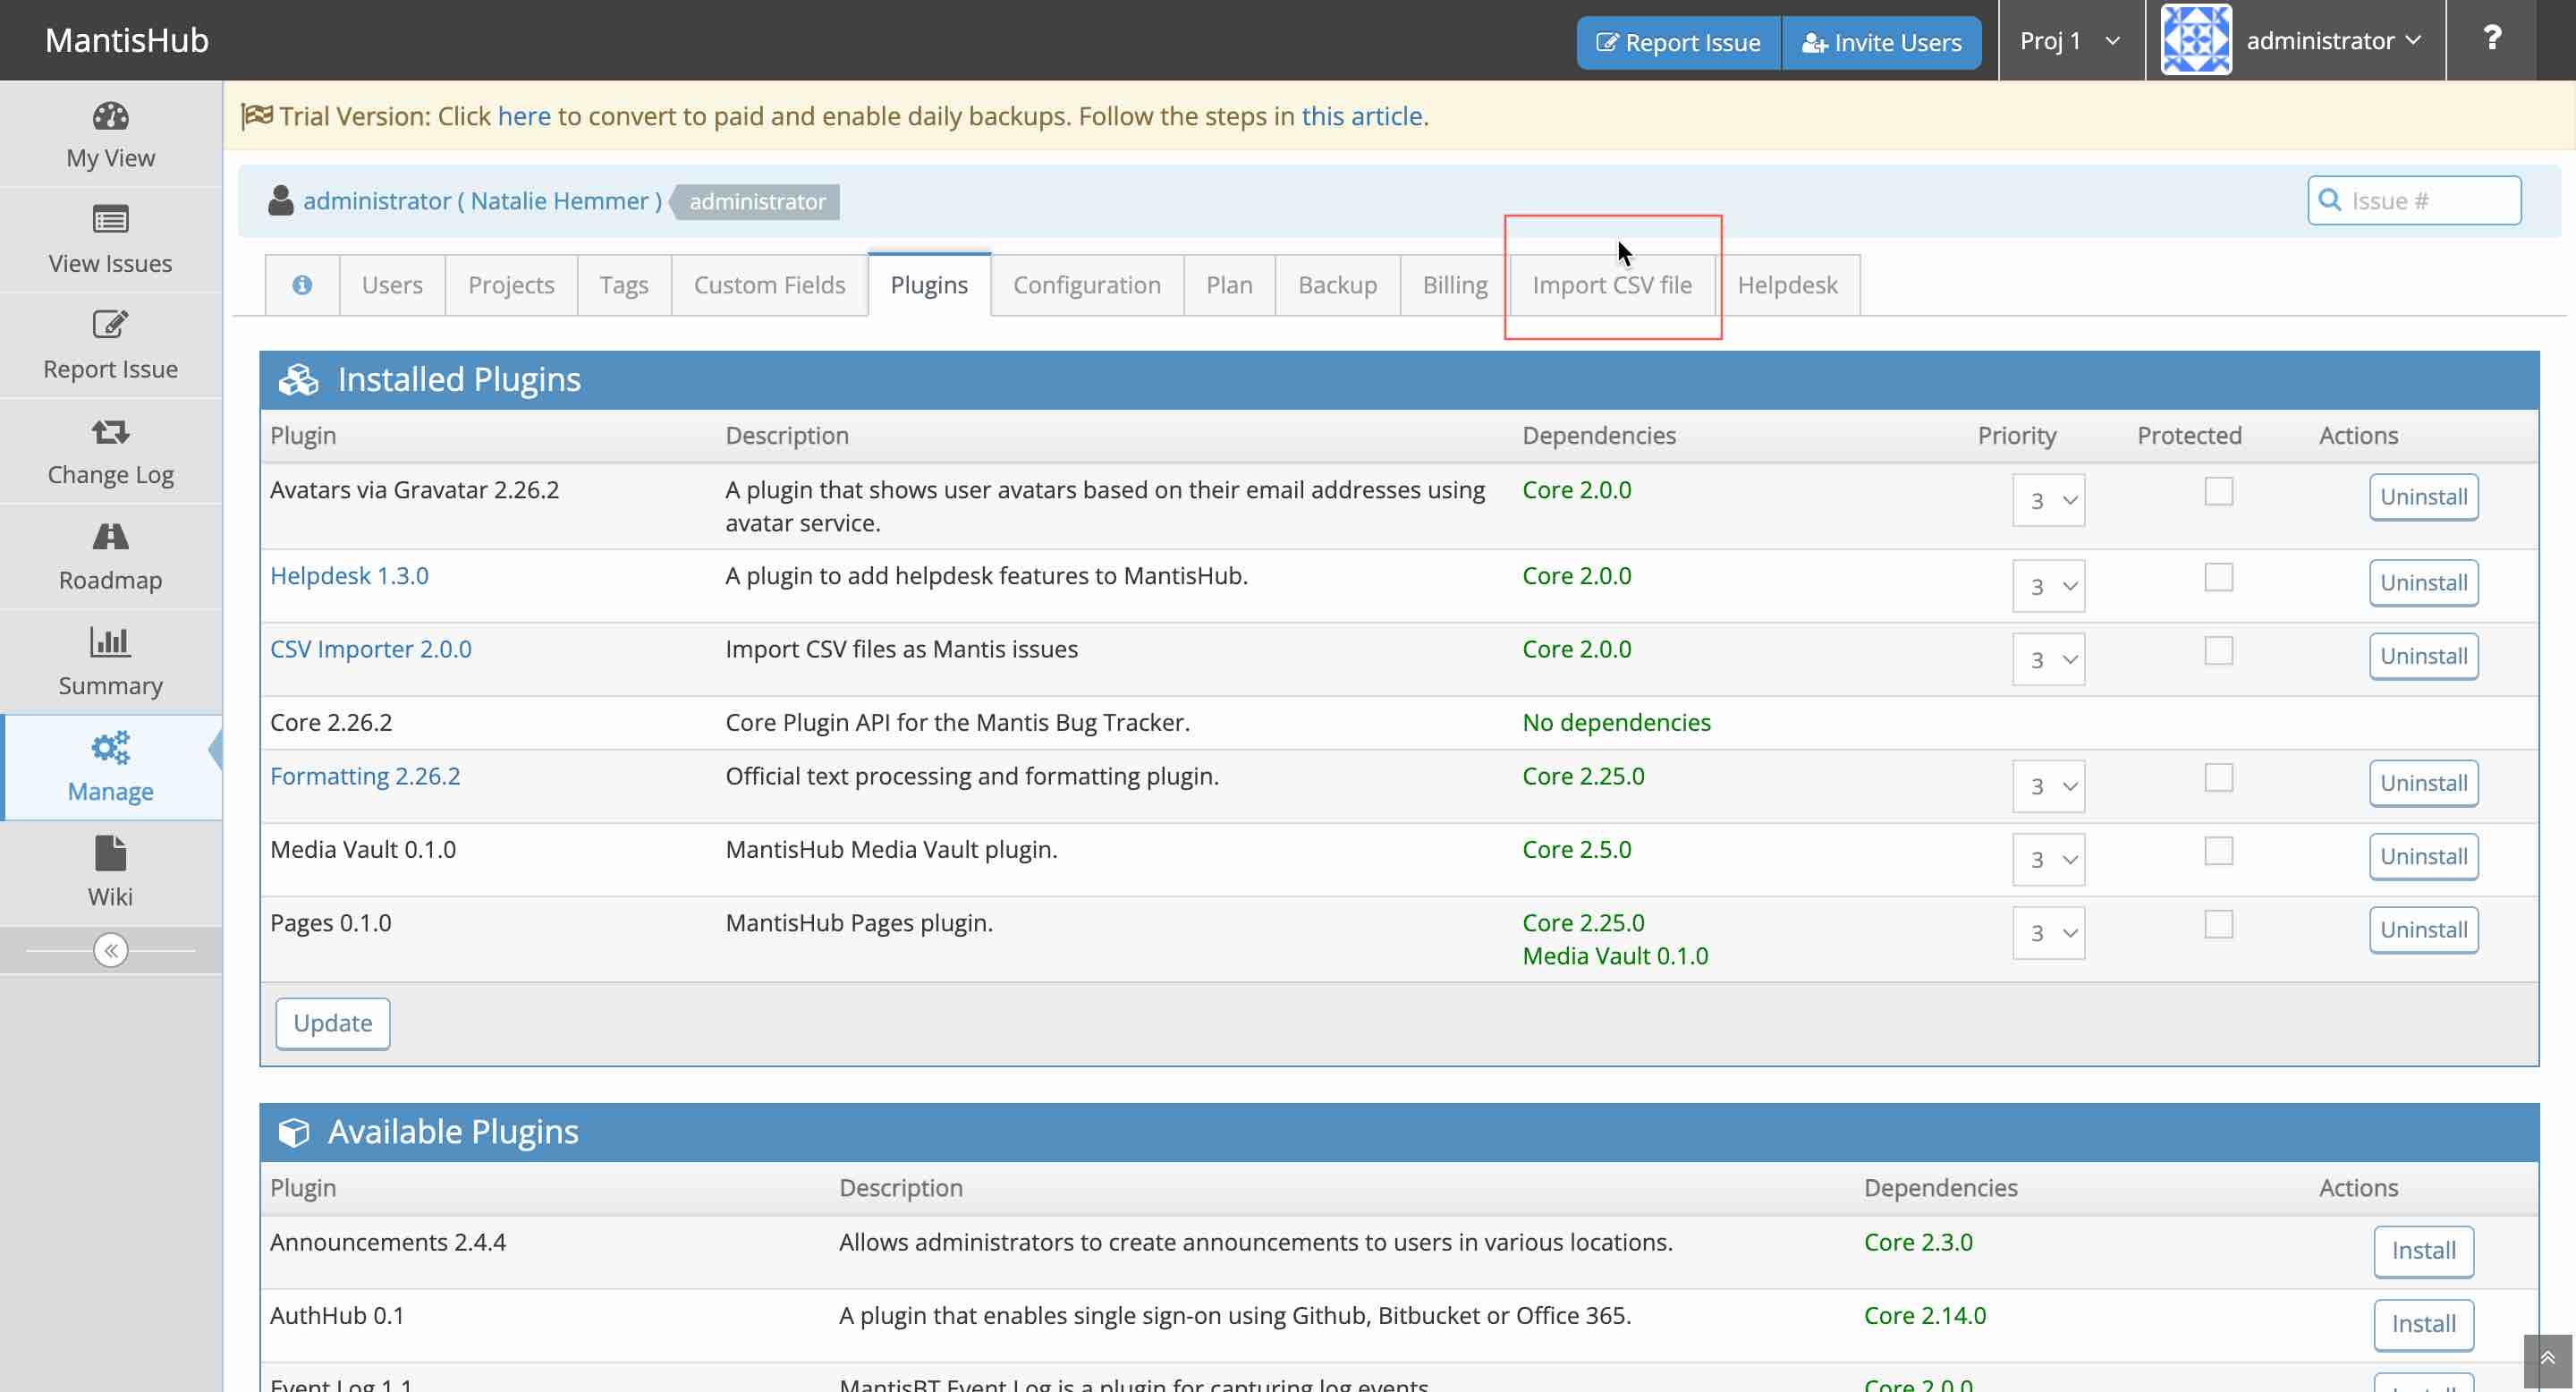
Task: Switch to the Billing tab
Action: click(1455, 285)
